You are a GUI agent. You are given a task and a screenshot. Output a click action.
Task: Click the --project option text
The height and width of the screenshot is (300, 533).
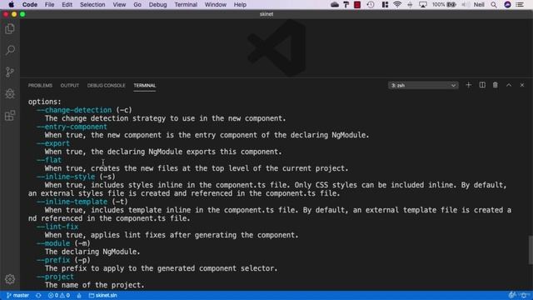coord(55,277)
